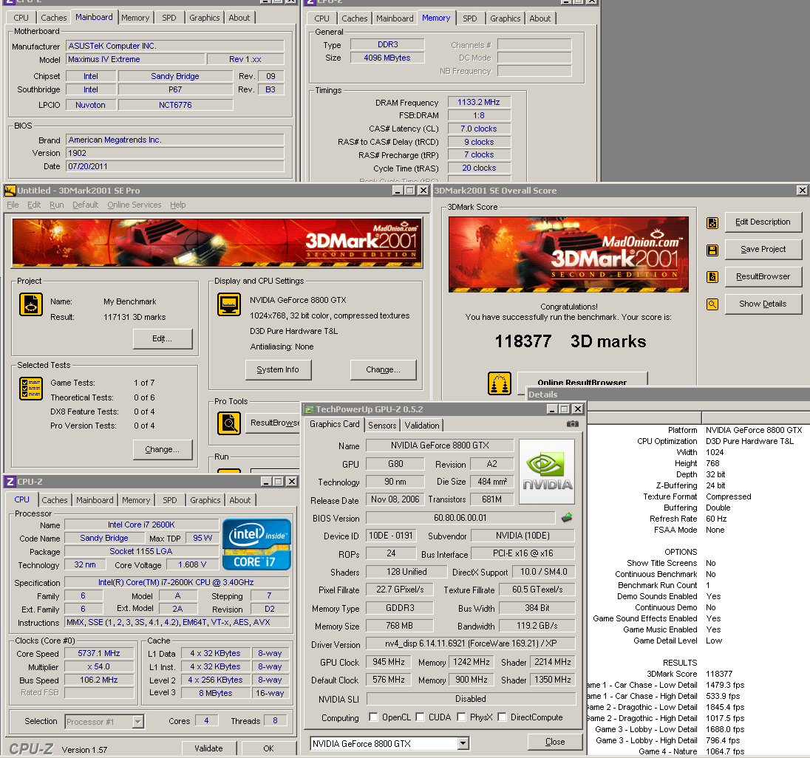
Task: Select About tab in Mainboard CPU-Z window
Action: coord(239,18)
